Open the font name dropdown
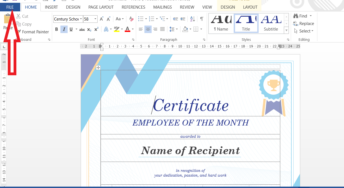This screenshot has height=188, width=344. [x=81, y=19]
